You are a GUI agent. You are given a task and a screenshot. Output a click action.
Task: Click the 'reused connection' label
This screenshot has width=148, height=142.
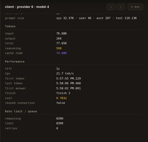pyautogui.click(x=20, y=103)
